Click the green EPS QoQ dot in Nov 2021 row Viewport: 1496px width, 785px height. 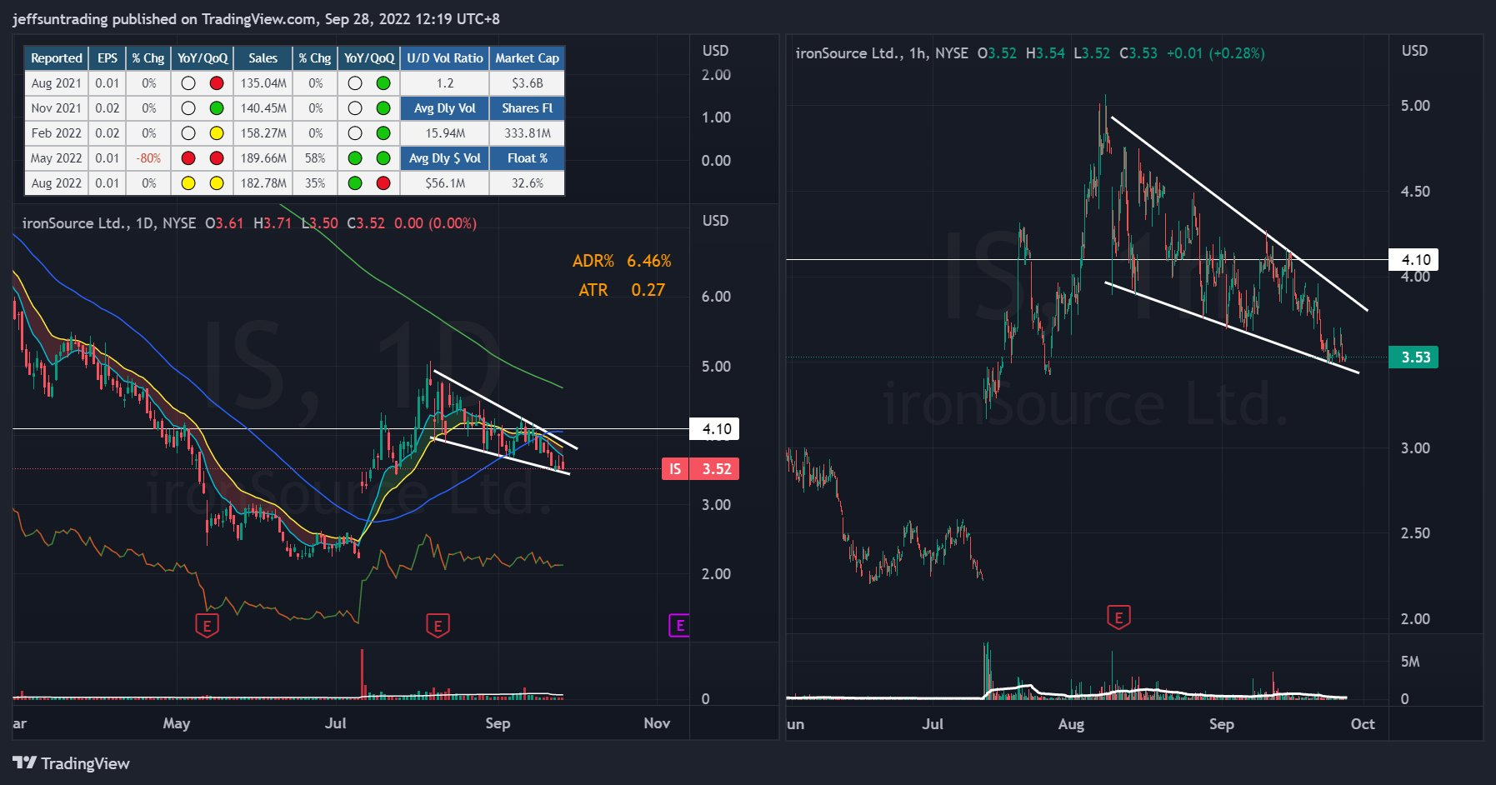tap(217, 108)
